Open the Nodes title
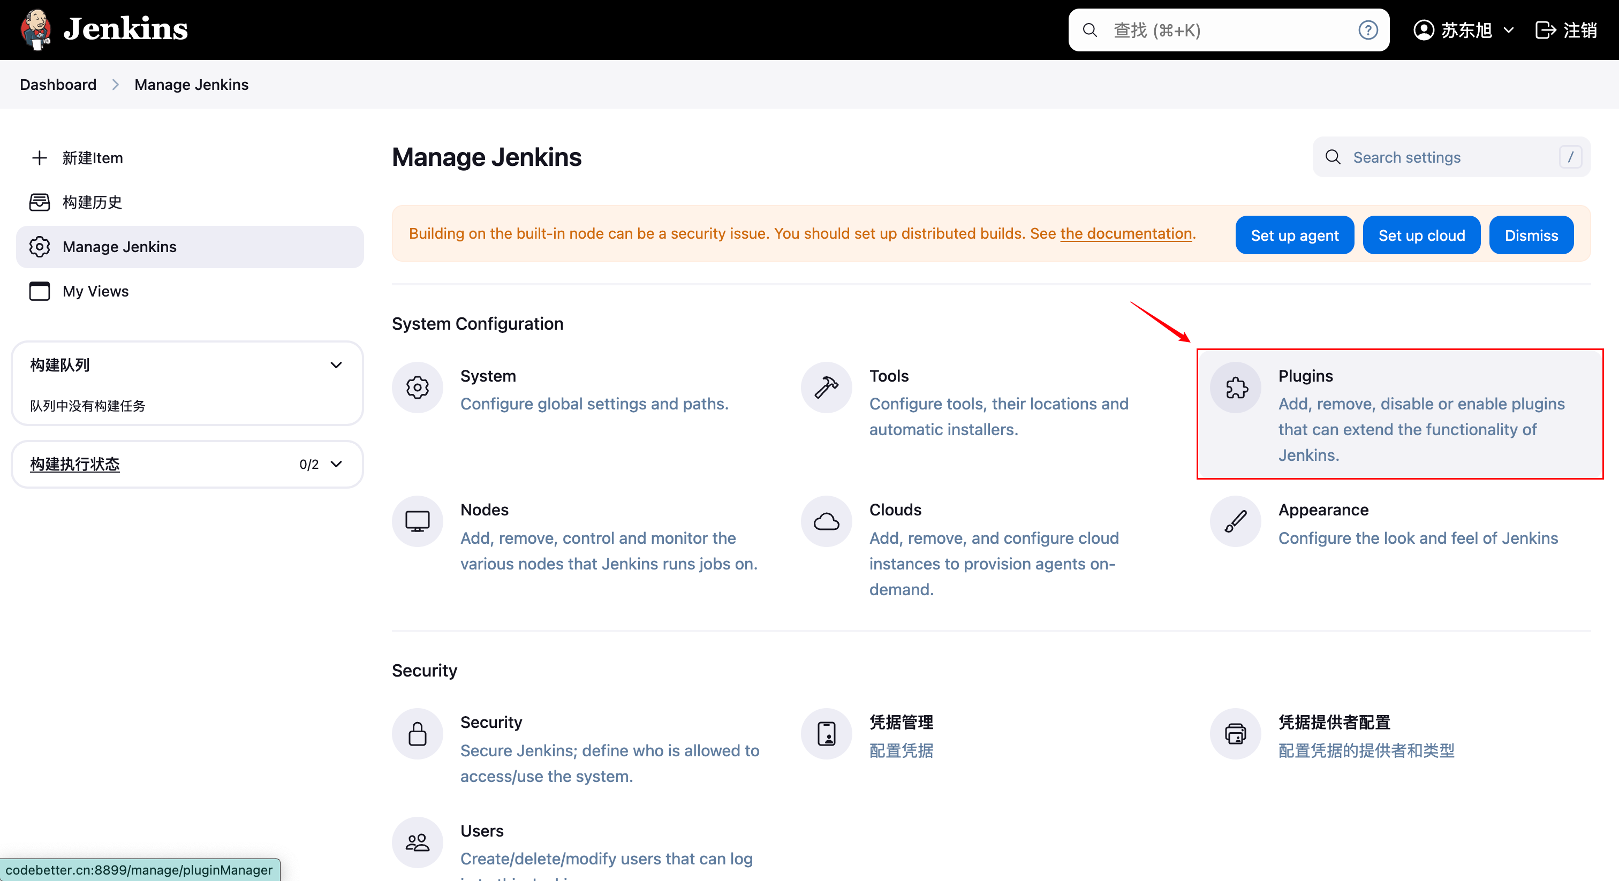1619x881 pixels. click(484, 510)
